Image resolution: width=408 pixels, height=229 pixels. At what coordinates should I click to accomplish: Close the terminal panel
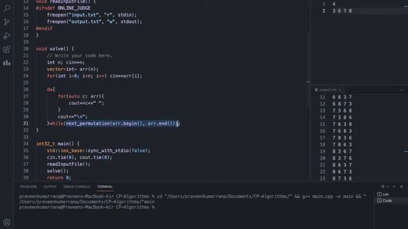click(x=402, y=186)
